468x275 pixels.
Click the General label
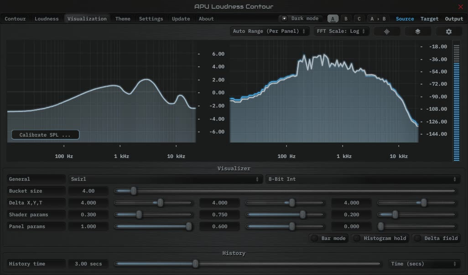pyautogui.click(x=36, y=179)
